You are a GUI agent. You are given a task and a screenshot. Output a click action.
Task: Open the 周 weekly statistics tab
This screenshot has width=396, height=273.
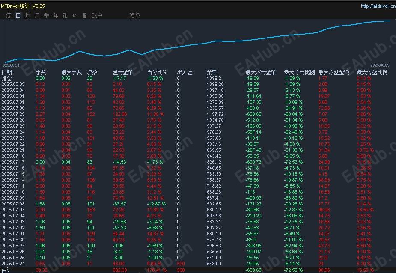tap(28, 15)
